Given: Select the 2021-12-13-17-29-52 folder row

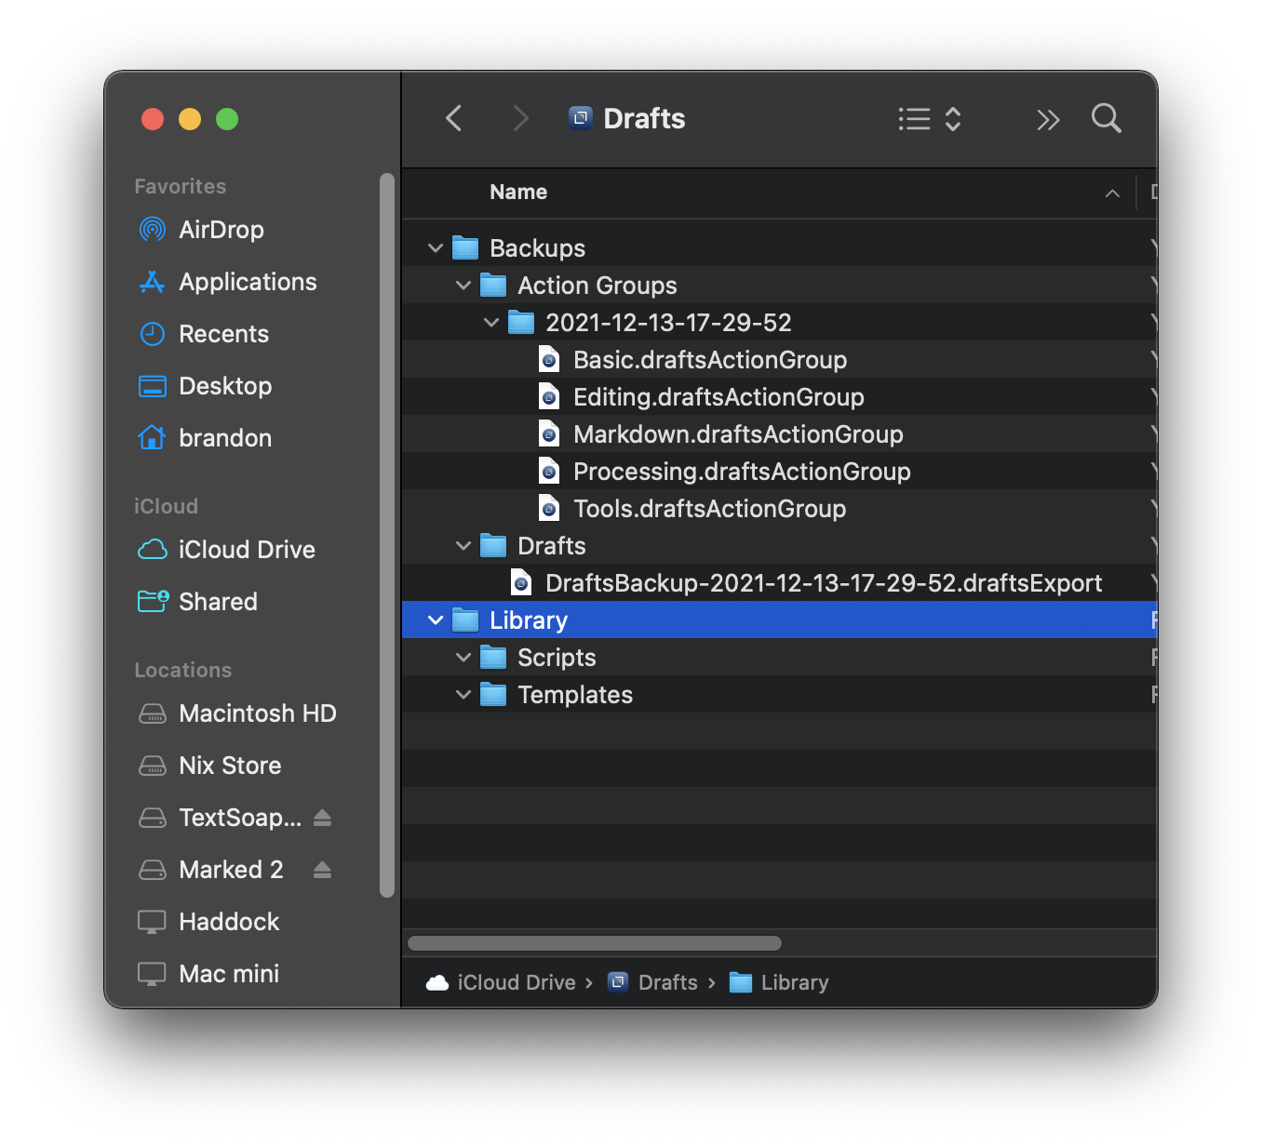Looking at the screenshot, I should (780, 322).
